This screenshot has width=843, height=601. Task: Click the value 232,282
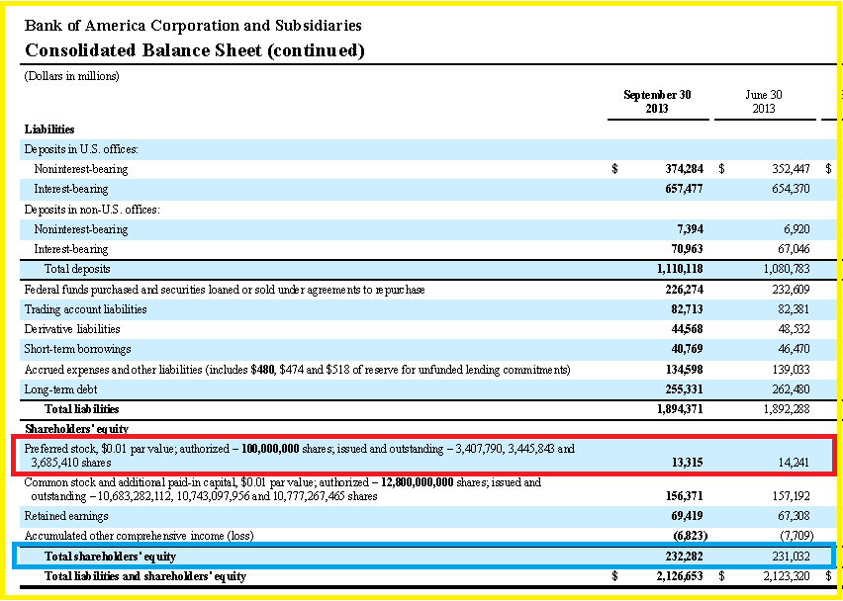(x=684, y=557)
